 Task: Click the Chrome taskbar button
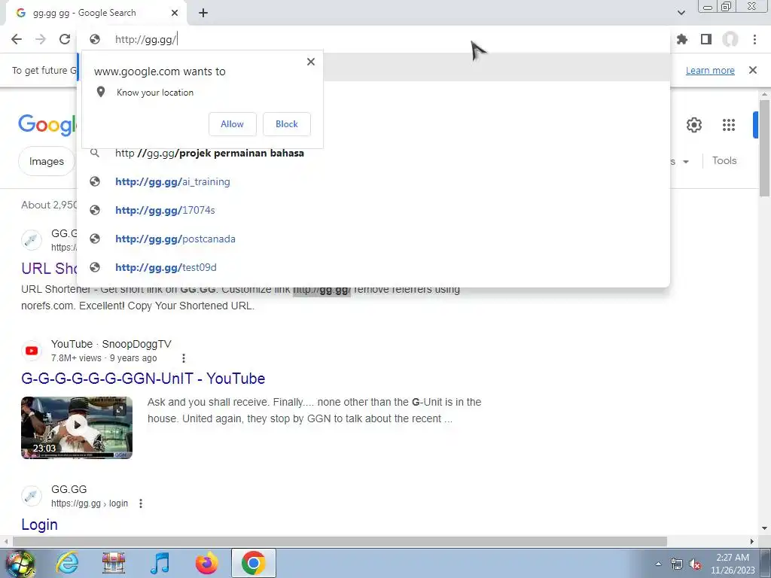pos(253,563)
